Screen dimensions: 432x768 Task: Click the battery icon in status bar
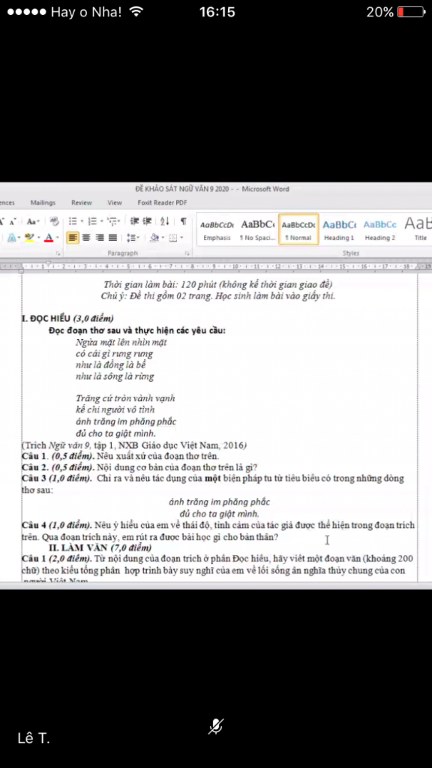coord(411,11)
